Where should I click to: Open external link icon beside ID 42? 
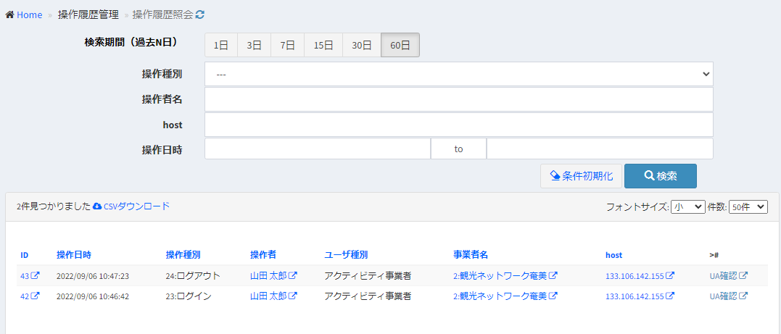click(x=36, y=296)
